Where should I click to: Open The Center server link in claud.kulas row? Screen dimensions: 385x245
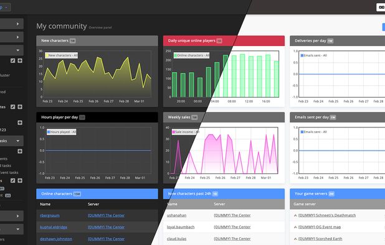[232, 239]
